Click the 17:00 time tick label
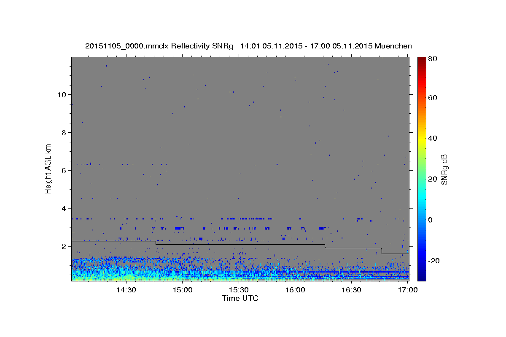The image size is (506, 337). tap(408, 290)
